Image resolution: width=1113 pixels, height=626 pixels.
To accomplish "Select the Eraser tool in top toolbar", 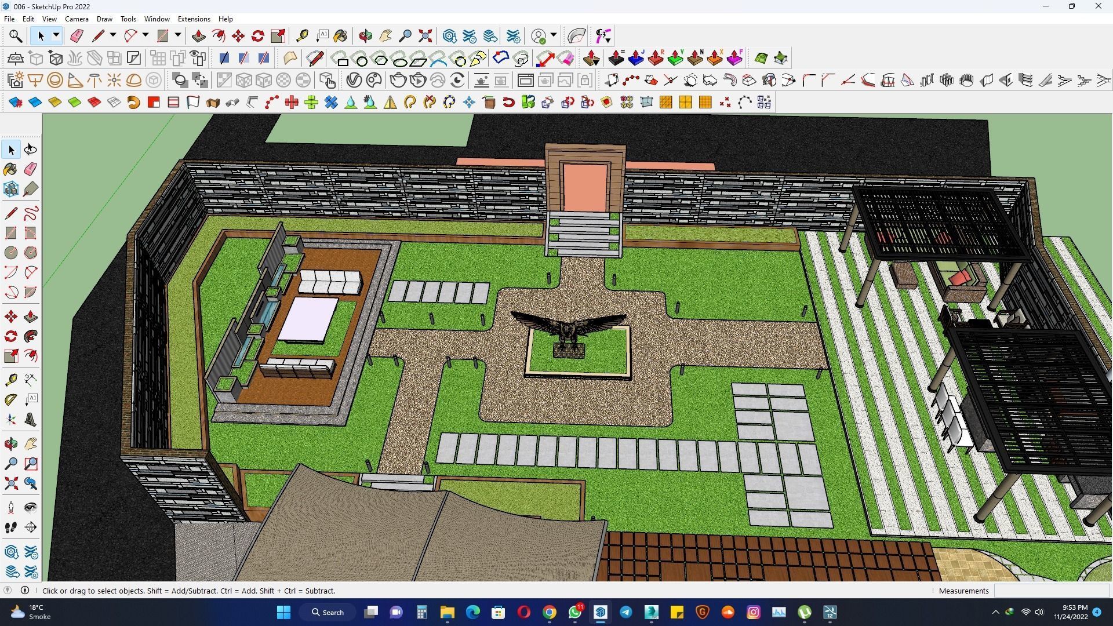I will pos(77,36).
